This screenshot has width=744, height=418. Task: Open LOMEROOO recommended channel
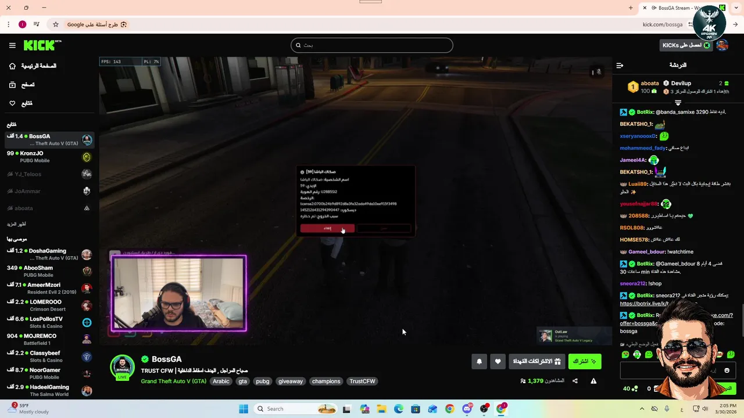point(49,305)
